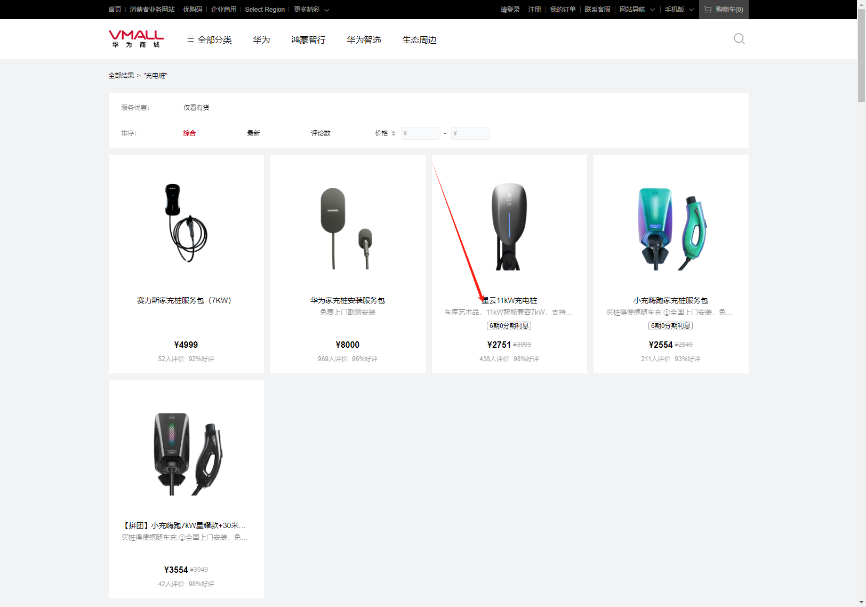Open 消费者业务网站 link

click(152, 10)
